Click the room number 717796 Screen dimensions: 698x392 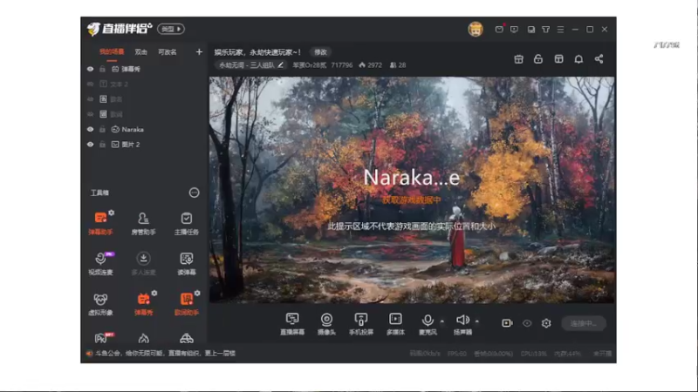click(x=341, y=65)
